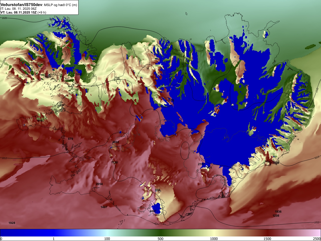This screenshot has width=321, height=241.
Task: Click the 1000 tick on the color scale
Action: coord(214,239)
